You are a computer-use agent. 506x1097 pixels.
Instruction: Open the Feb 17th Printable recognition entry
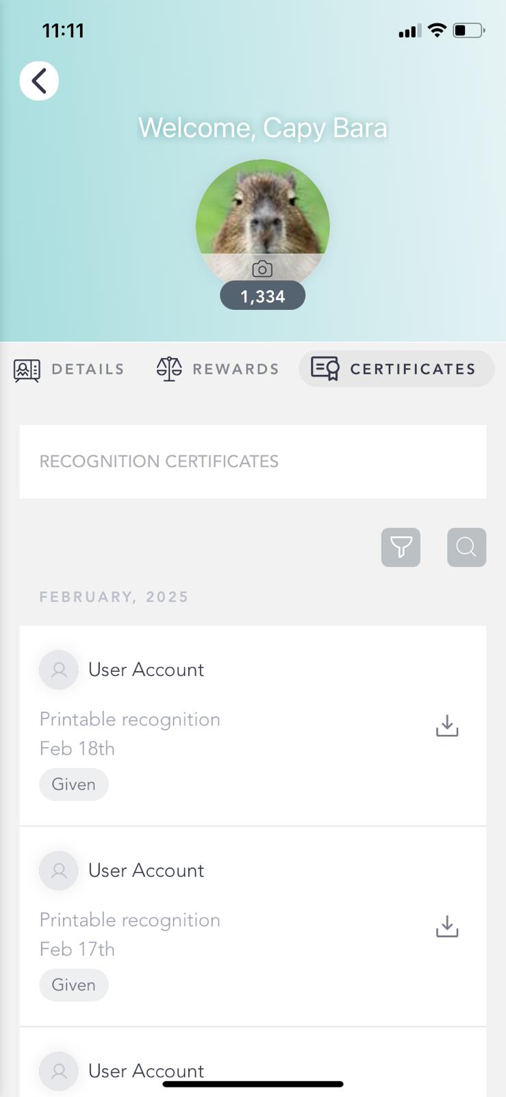130,920
